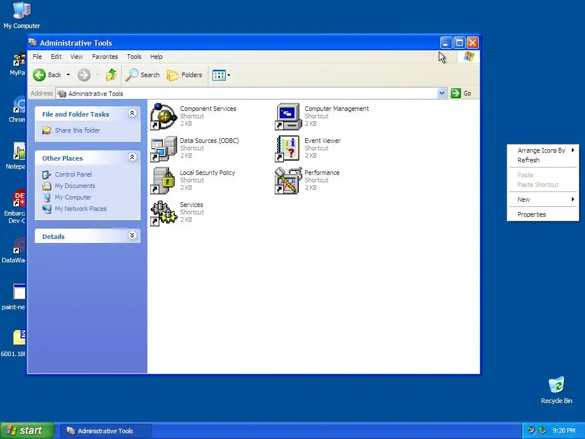
Task: Click the Safely Remove Hardware tray icon
Action: point(542,430)
